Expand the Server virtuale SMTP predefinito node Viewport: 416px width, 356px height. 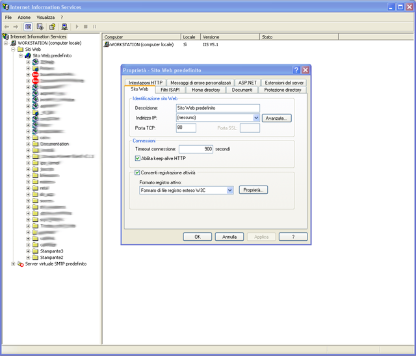point(13,264)
